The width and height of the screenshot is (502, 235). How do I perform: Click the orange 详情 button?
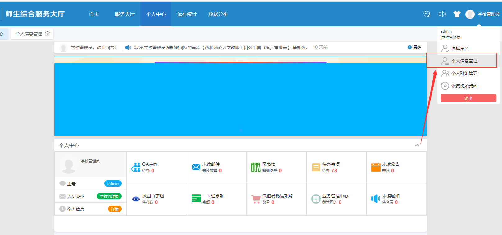115,209
